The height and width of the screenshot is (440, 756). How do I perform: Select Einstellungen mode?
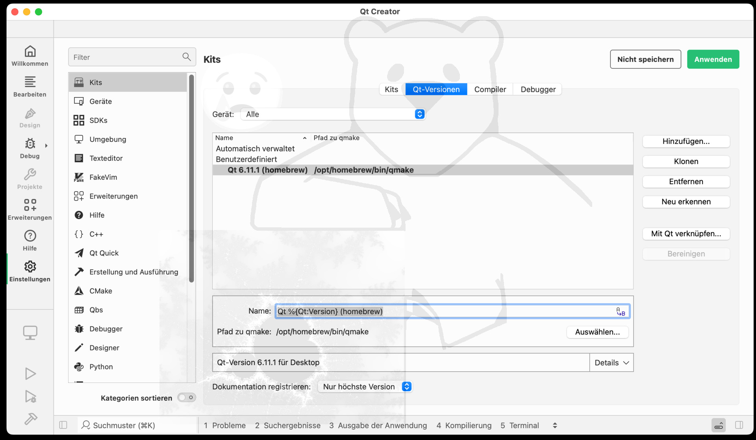click(30, 271)
